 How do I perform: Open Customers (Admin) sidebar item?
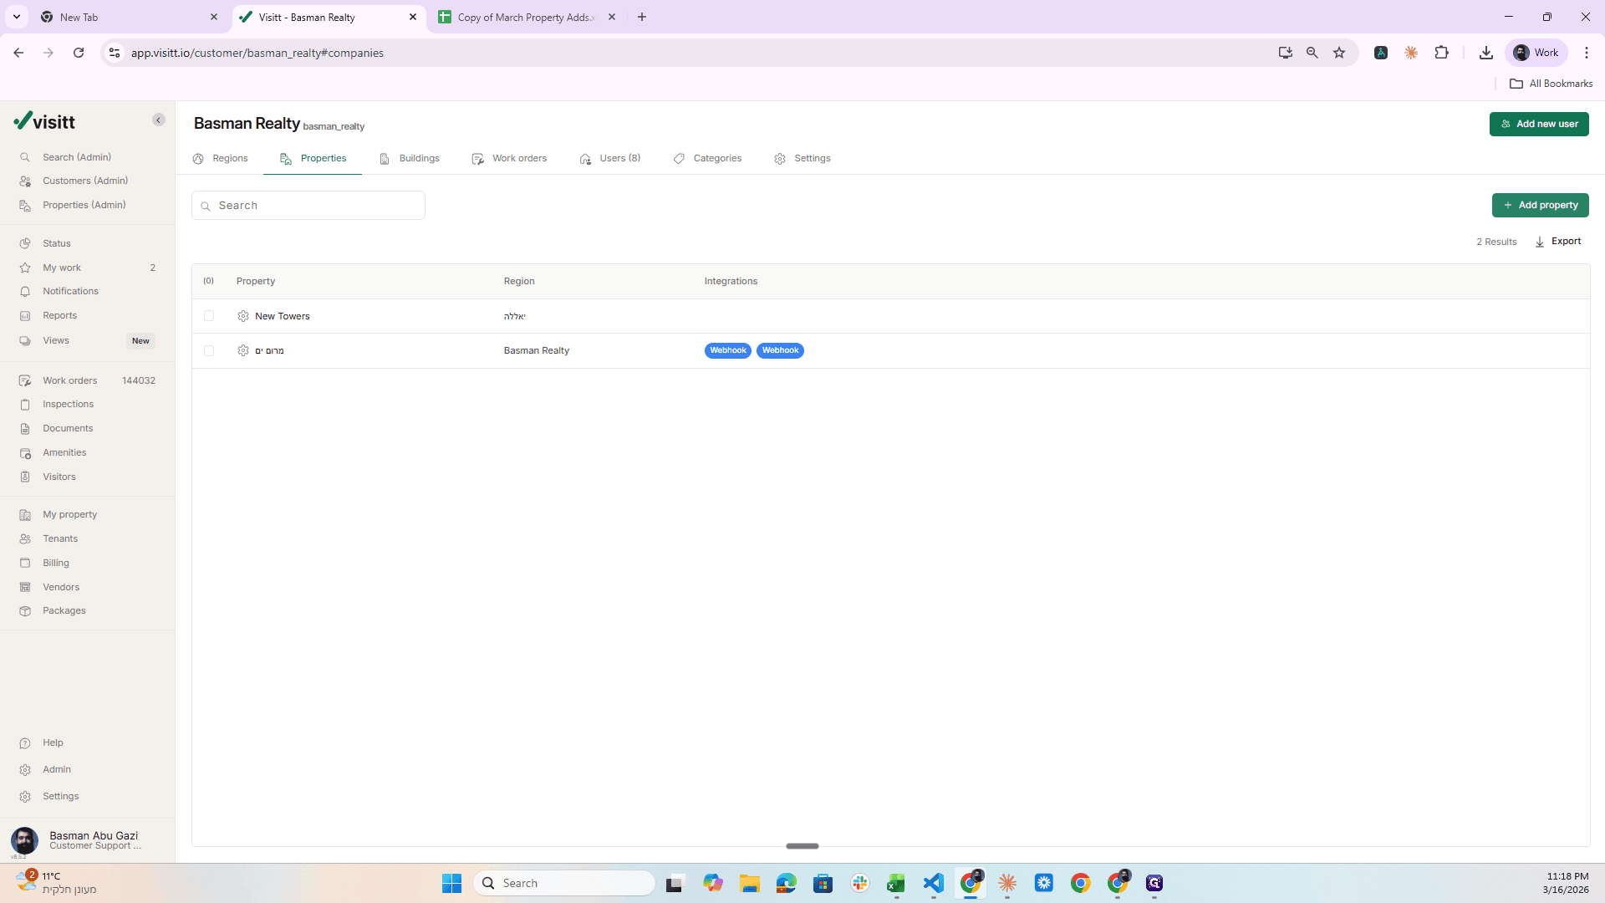85,181
